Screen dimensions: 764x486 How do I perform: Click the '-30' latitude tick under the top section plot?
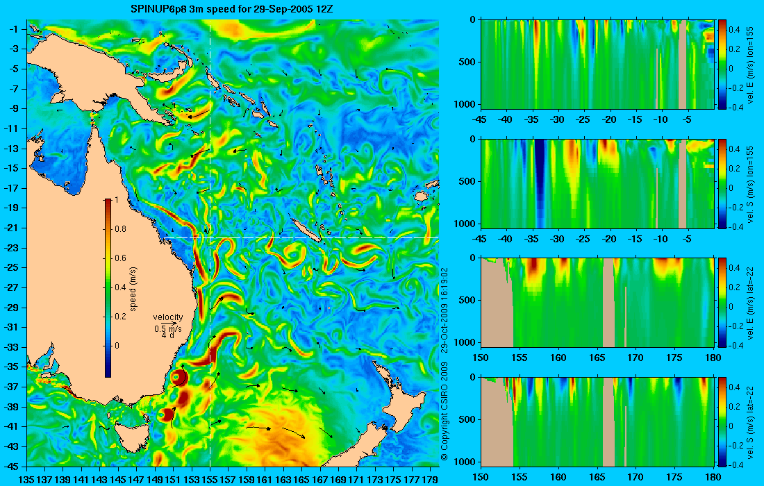558,119
